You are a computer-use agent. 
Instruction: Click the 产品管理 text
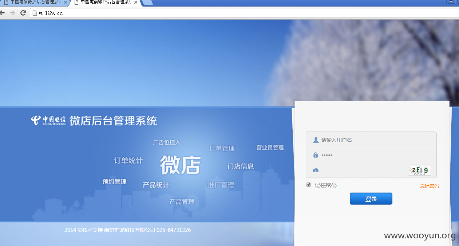tap(182, 202)
